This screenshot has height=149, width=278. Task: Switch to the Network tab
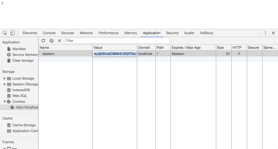(86, 33)
